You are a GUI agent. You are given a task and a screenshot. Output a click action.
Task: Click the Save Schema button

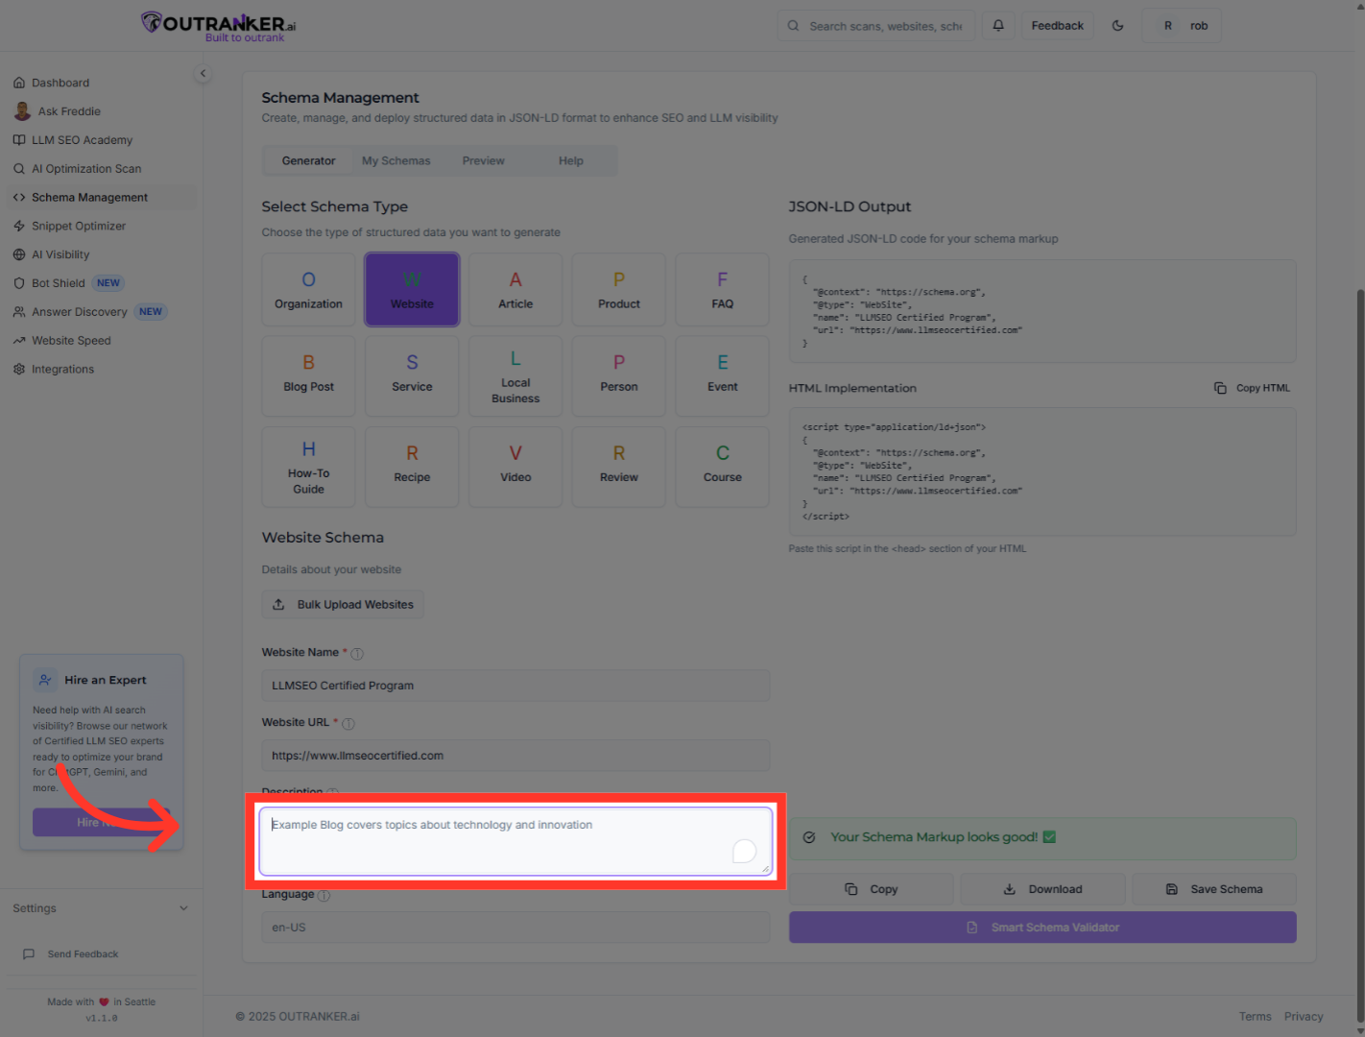[x=1214, y=889]
